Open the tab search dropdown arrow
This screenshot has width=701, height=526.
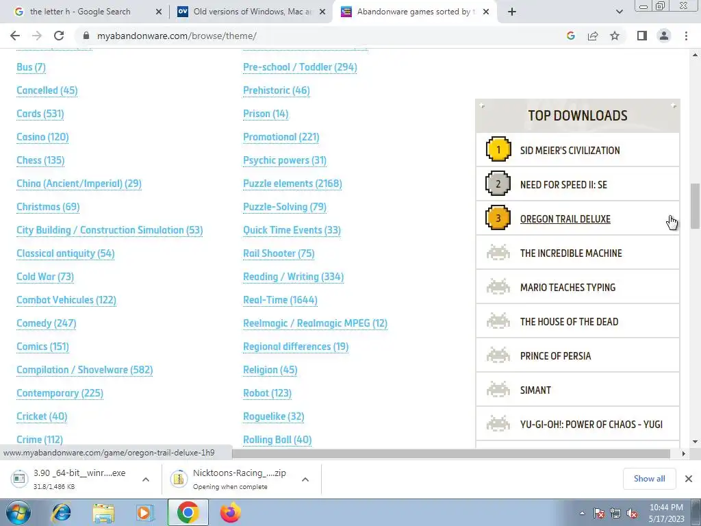pos(619,12)
